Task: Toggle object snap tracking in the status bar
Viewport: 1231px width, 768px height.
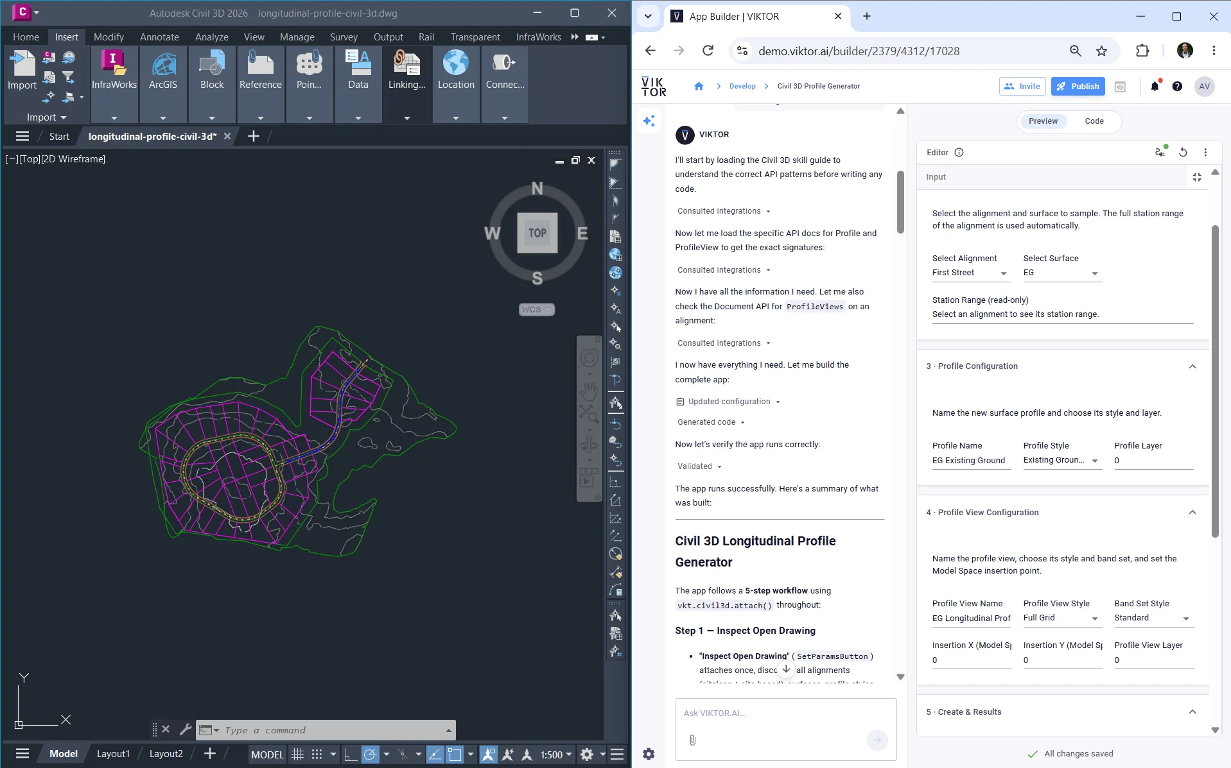Action: tap(435, 755)
